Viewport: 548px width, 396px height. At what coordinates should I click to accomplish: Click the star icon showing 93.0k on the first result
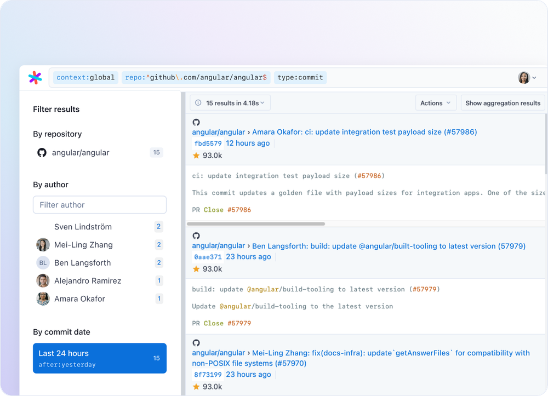click(196, 156)
